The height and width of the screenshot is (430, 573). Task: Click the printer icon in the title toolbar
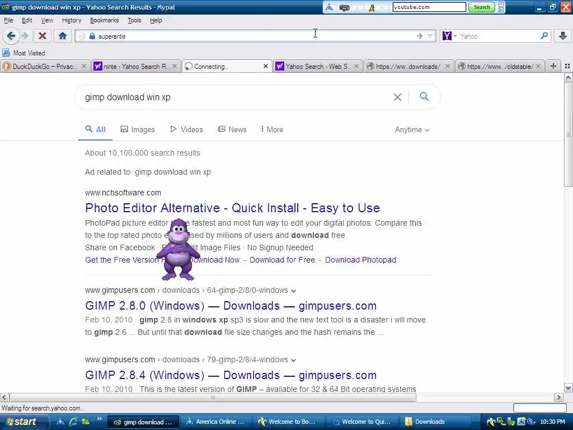click(344, 7)
